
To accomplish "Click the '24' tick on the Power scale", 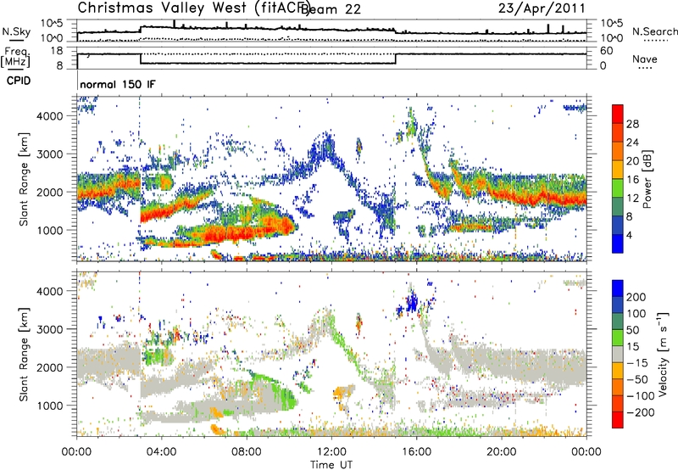I will (632, 143).
